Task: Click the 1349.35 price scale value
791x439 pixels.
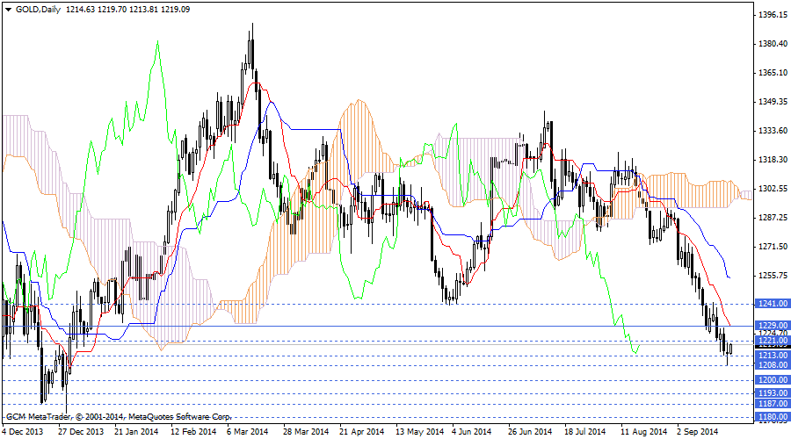Action: (773, 102)
